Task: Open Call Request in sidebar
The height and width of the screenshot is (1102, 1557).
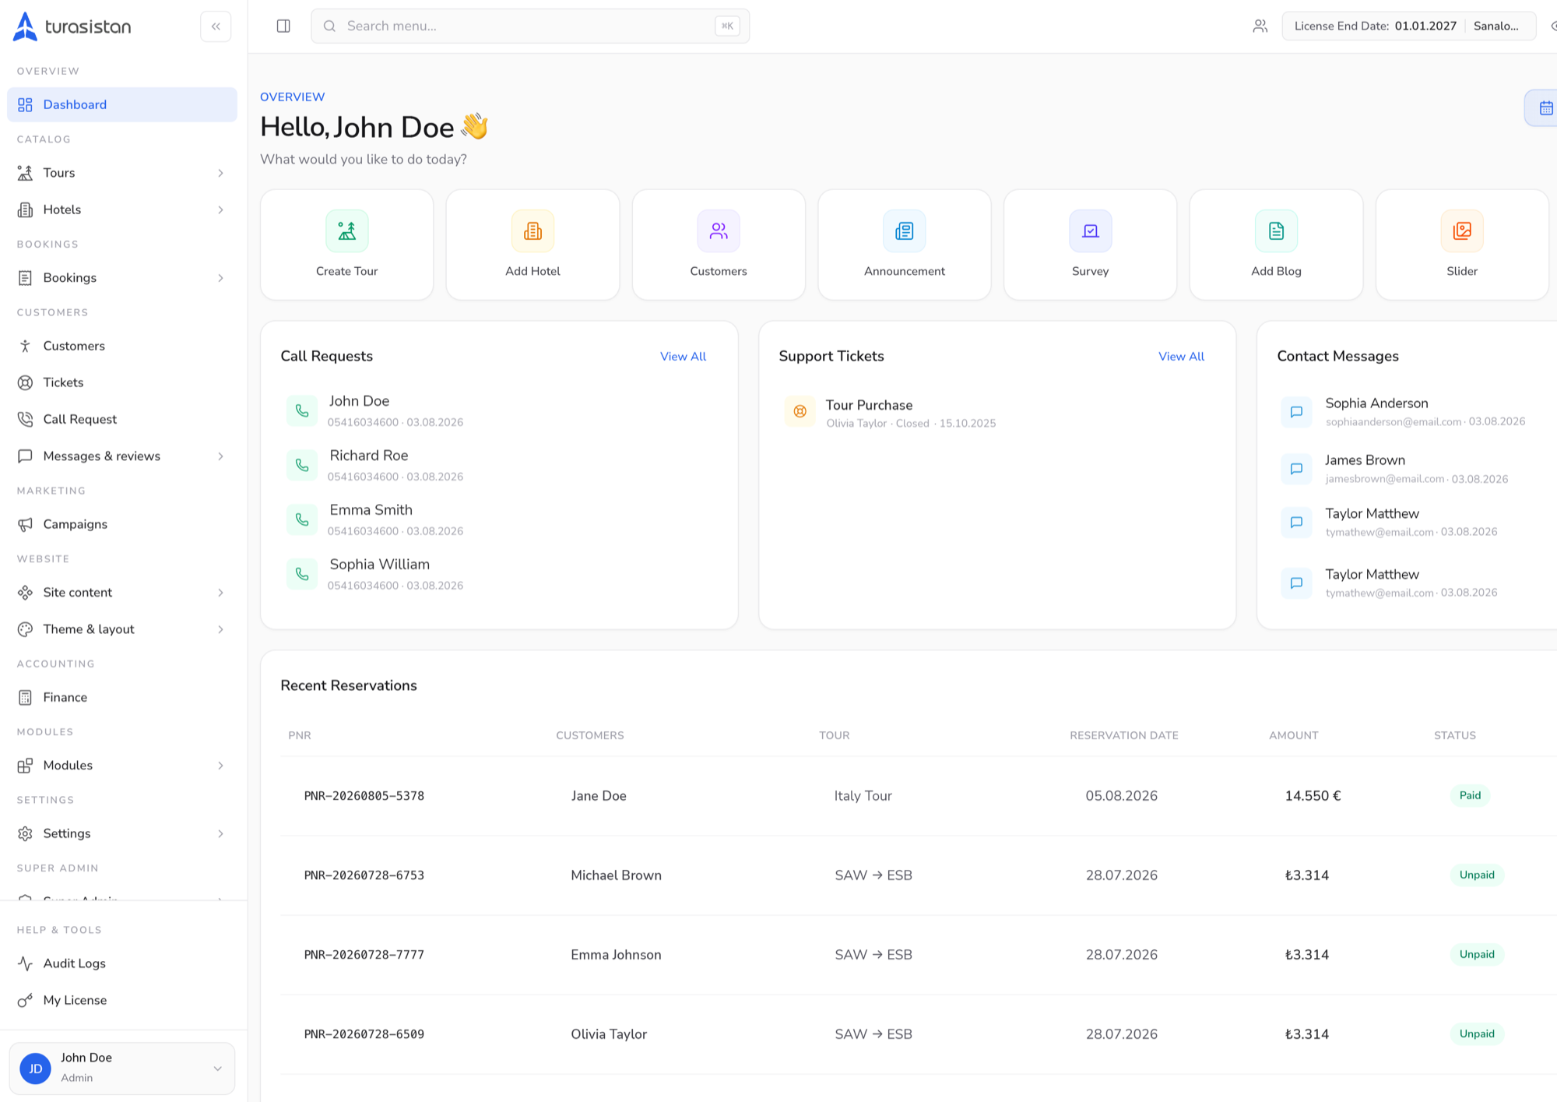Action: [122, 419]
